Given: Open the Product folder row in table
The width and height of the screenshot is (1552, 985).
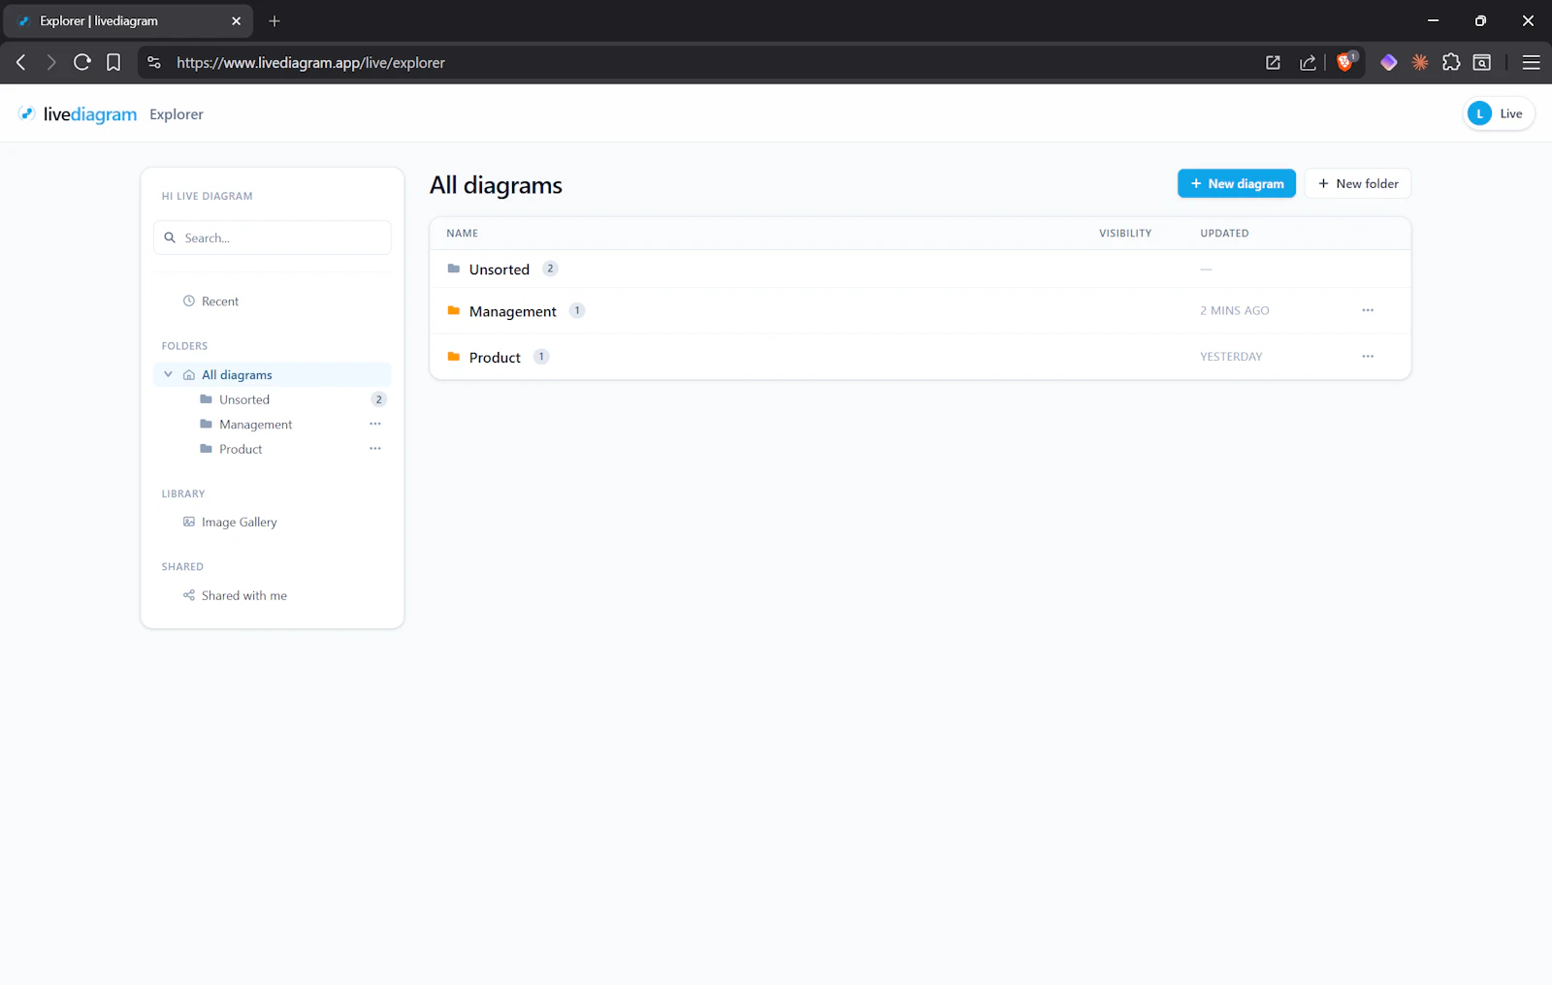Looking at the screenshot, I should [920, 357].
